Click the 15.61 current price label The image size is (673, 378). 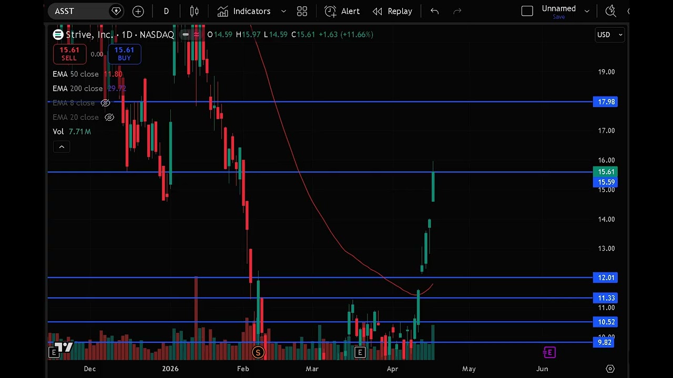coord(605,172)
